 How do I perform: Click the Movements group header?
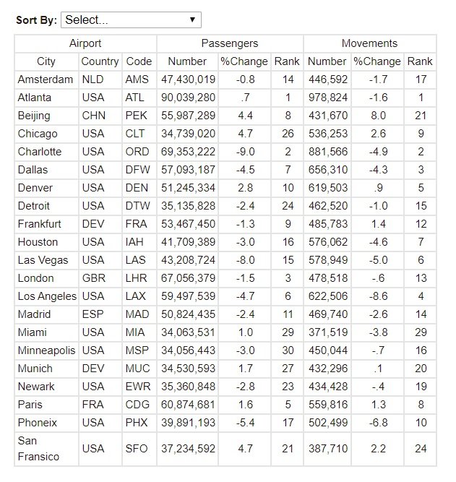pos(369,43)
